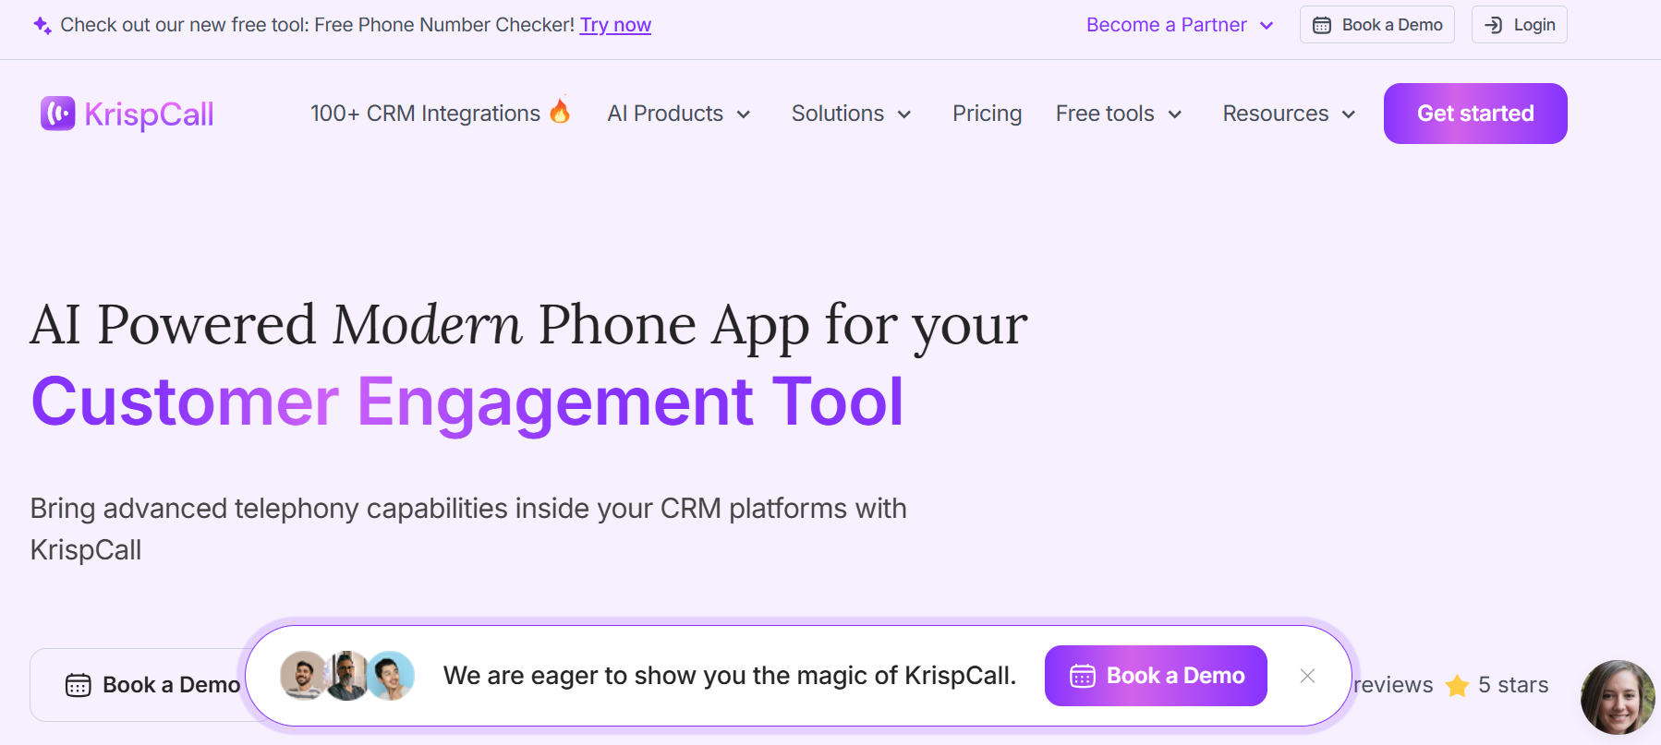This screenshot has height=745, width=1661.
Task: Follow the Try now link
Action: click(615, 25)
